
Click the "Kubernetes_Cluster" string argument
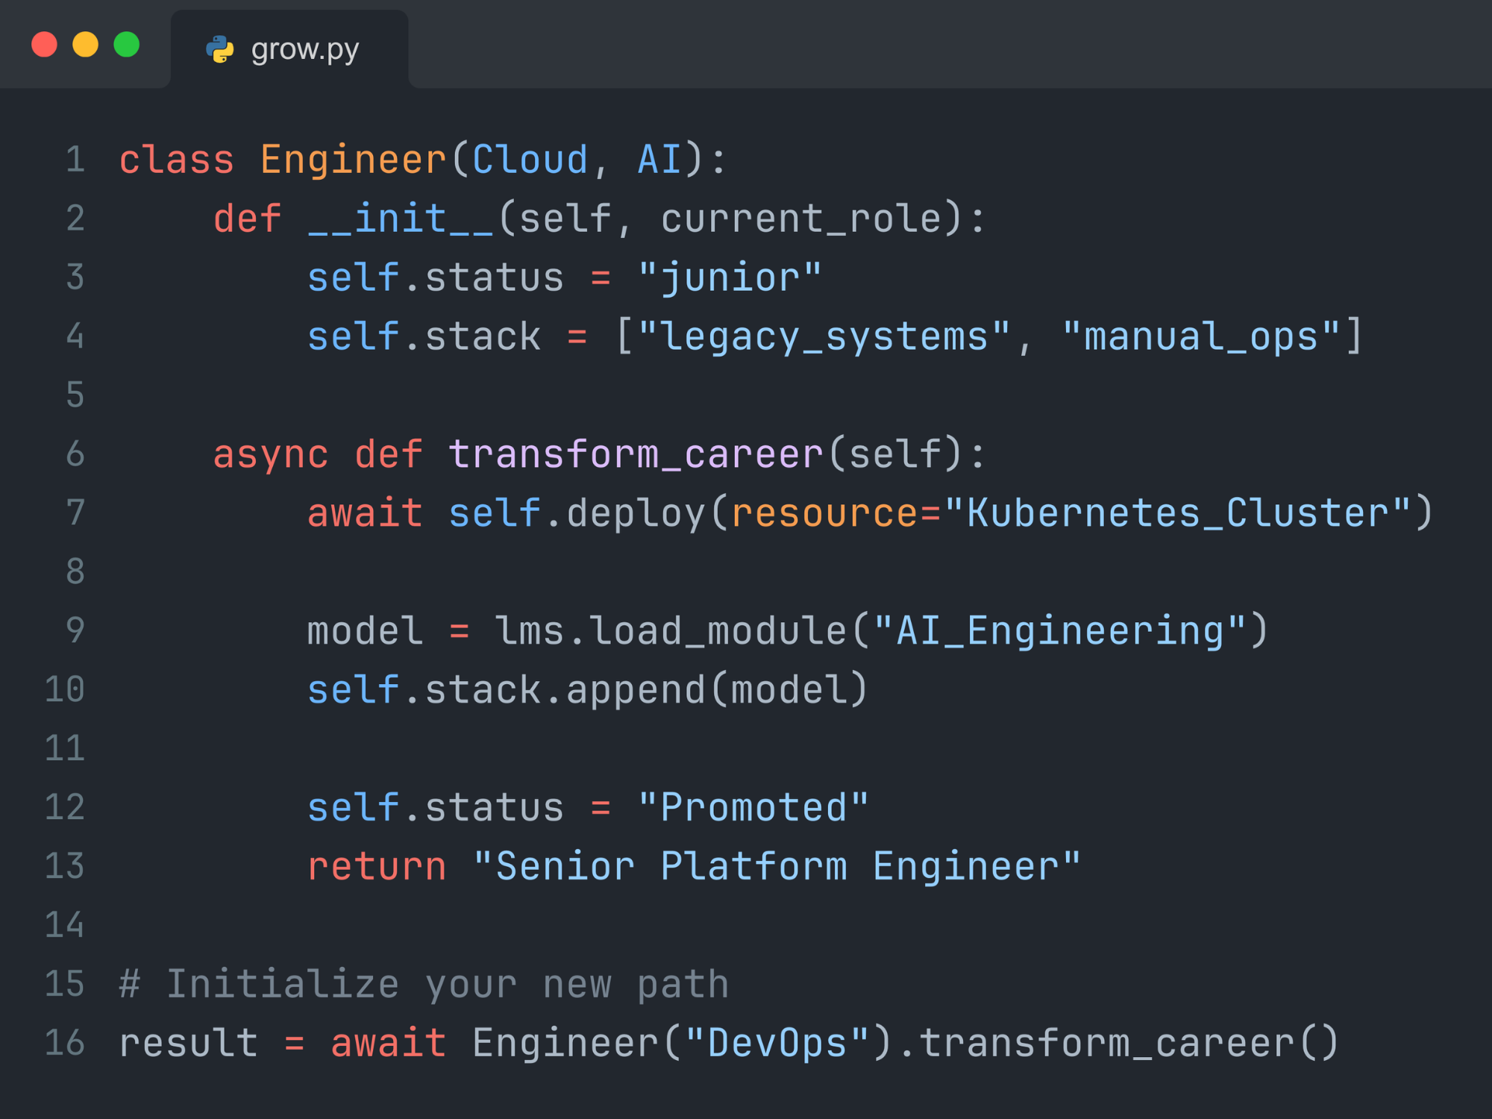(1177, 513)
